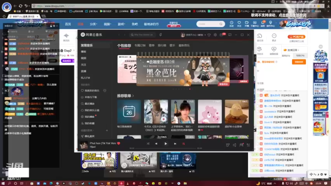Click the listen-to-identify microphone icon

[161, 35]
